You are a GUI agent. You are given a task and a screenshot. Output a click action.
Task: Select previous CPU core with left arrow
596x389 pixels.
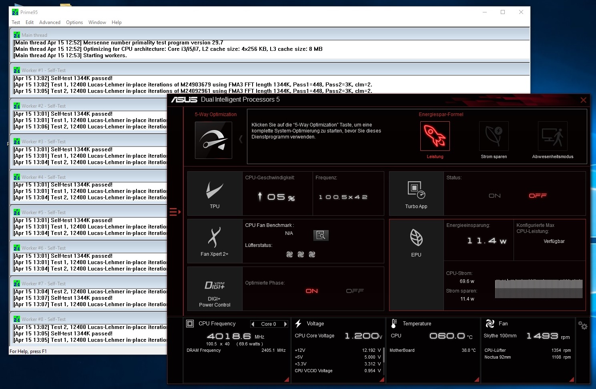(253, 324)
